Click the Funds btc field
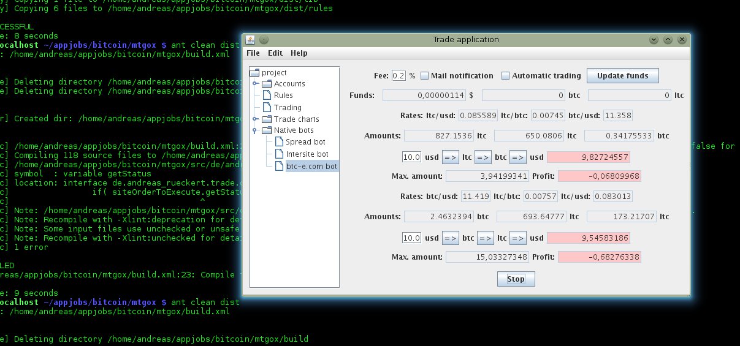 524,96
